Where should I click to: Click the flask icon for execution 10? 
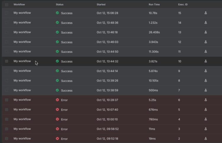(x=206, y=61)
